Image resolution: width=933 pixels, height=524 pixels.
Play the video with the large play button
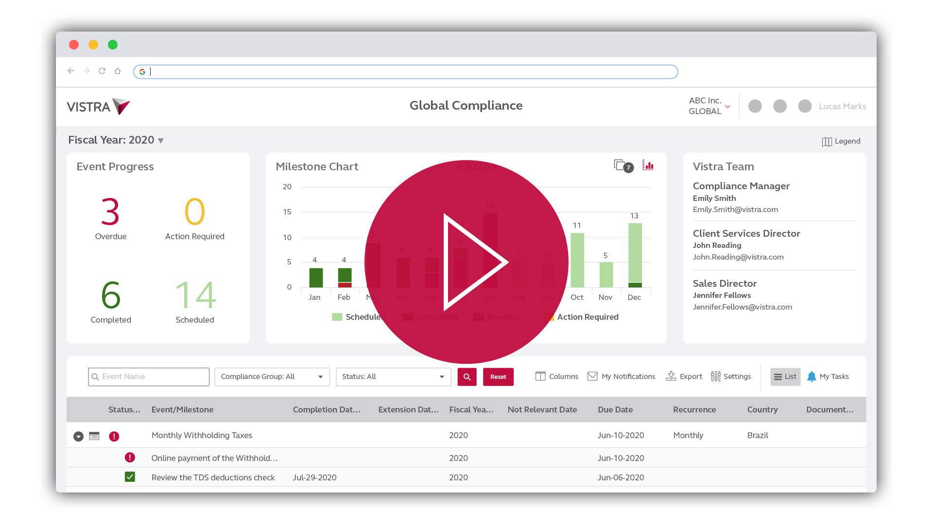(x=466, y=262)
